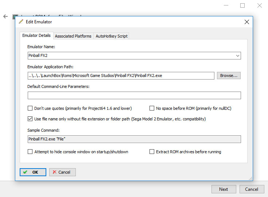The width and height of the screenshot is (268, 197).
Task: Click inside the Emulator Name combo box
Action: click(134, 56)
